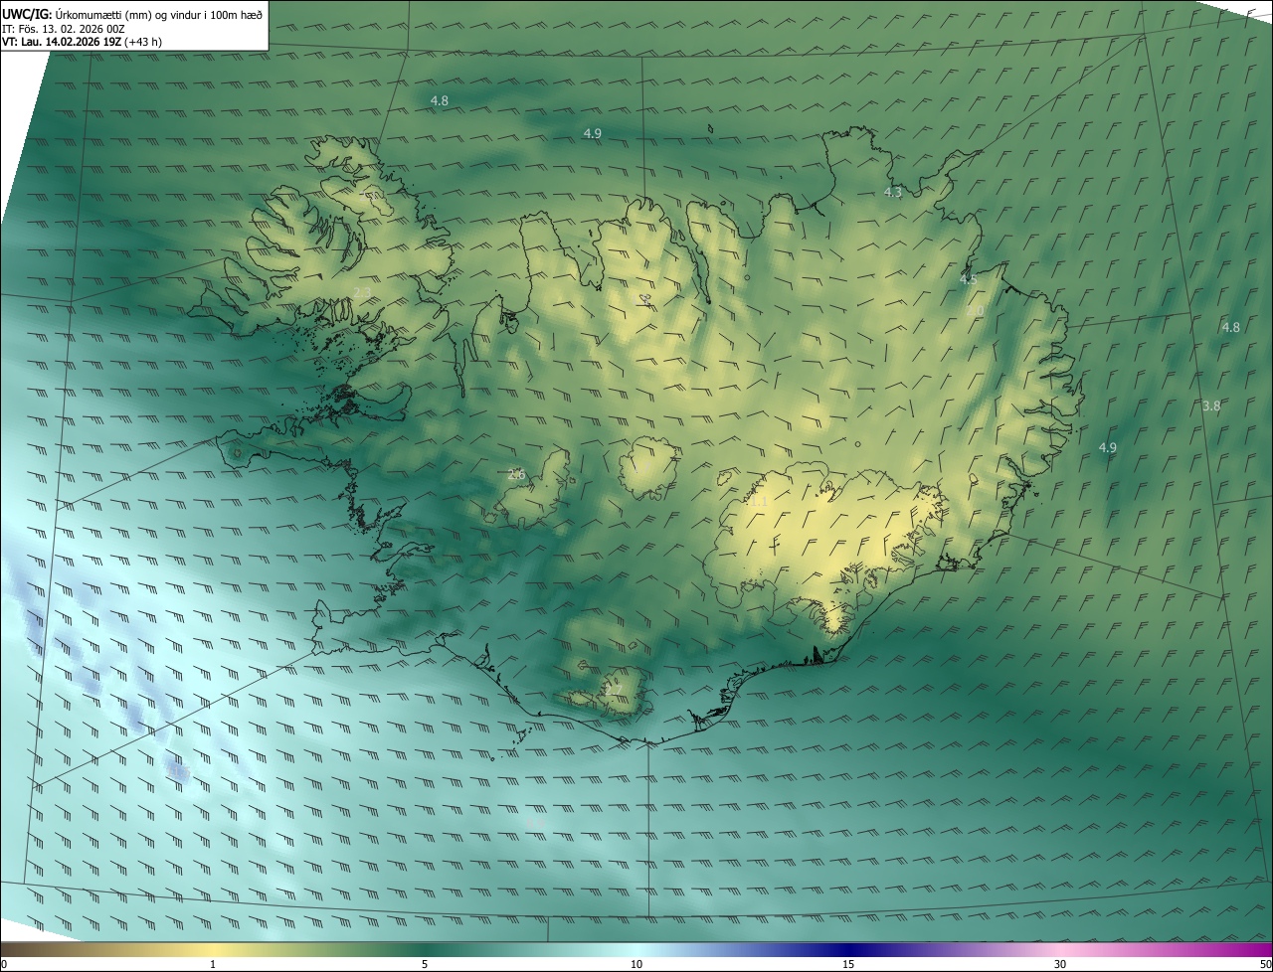Click the '2.3' value label in the Westfjords
The image size is (1273, 972).
point(362,292)
